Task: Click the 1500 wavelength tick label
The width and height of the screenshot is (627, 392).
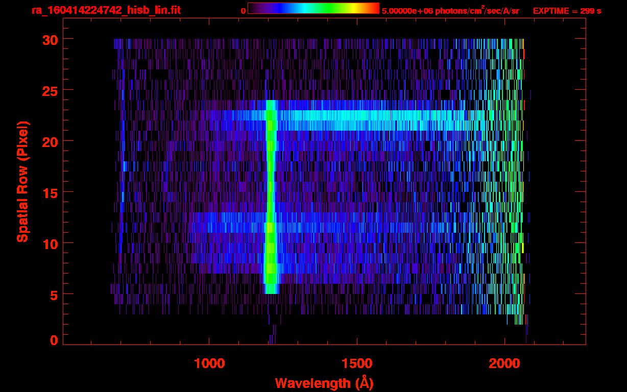Action: [357, 363]
